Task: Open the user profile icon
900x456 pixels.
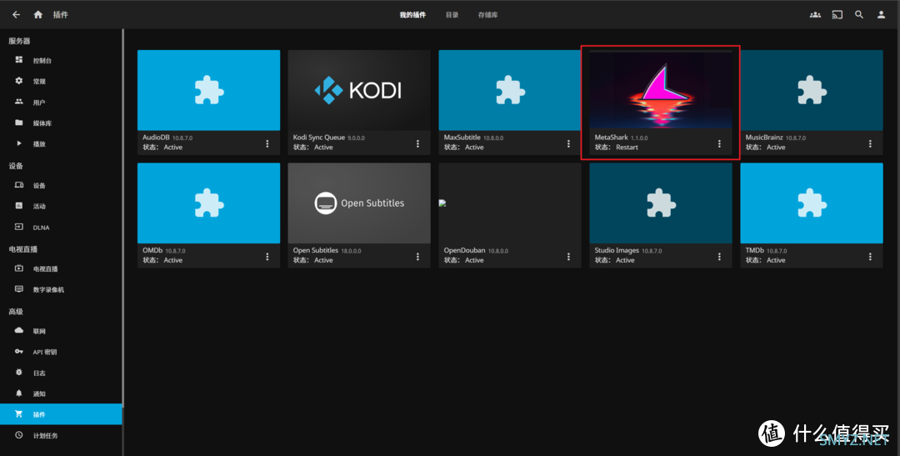Action: point(881,15)
